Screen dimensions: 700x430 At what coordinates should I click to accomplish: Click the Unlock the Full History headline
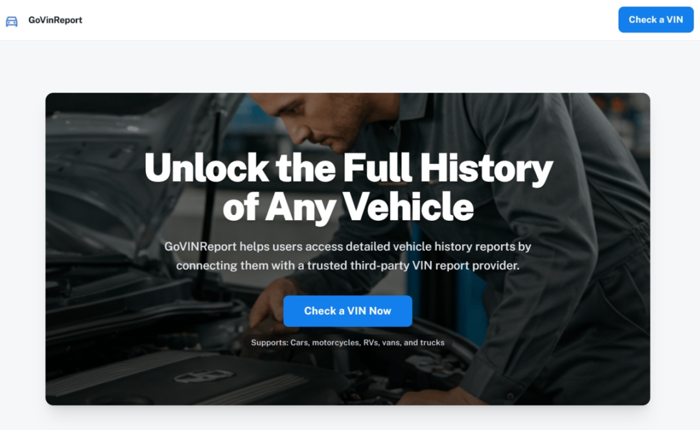[349, 168]
